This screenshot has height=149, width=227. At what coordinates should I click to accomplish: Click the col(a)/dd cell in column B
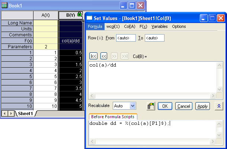coord(71,41)
